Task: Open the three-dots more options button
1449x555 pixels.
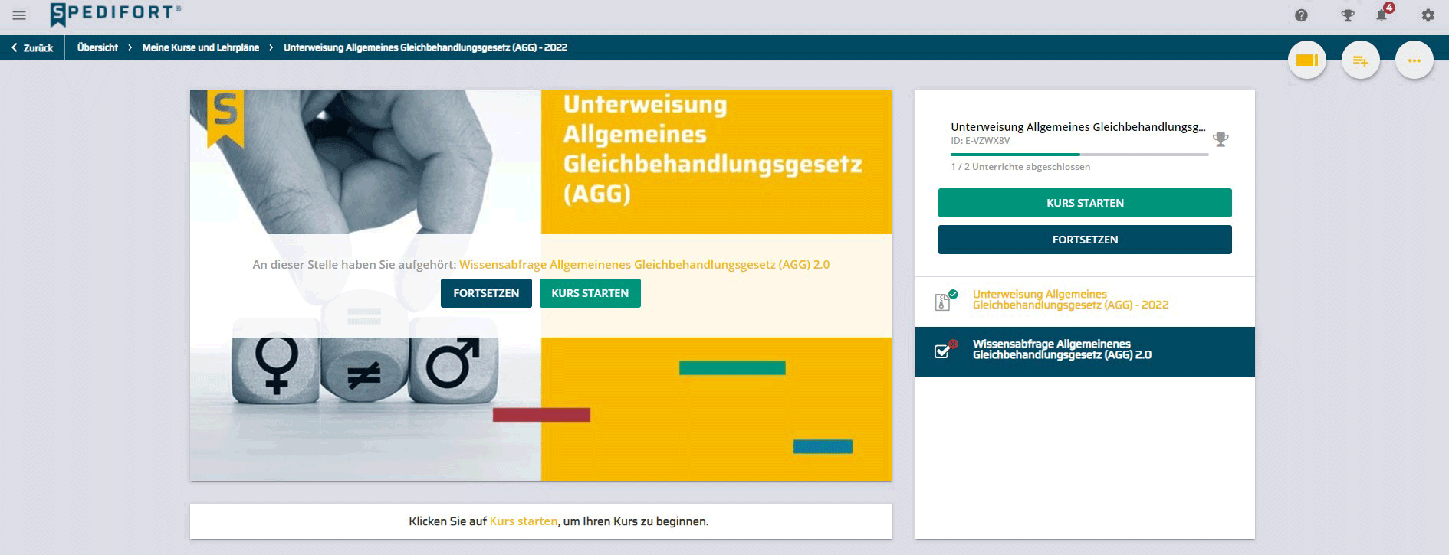Action: 1414,60
